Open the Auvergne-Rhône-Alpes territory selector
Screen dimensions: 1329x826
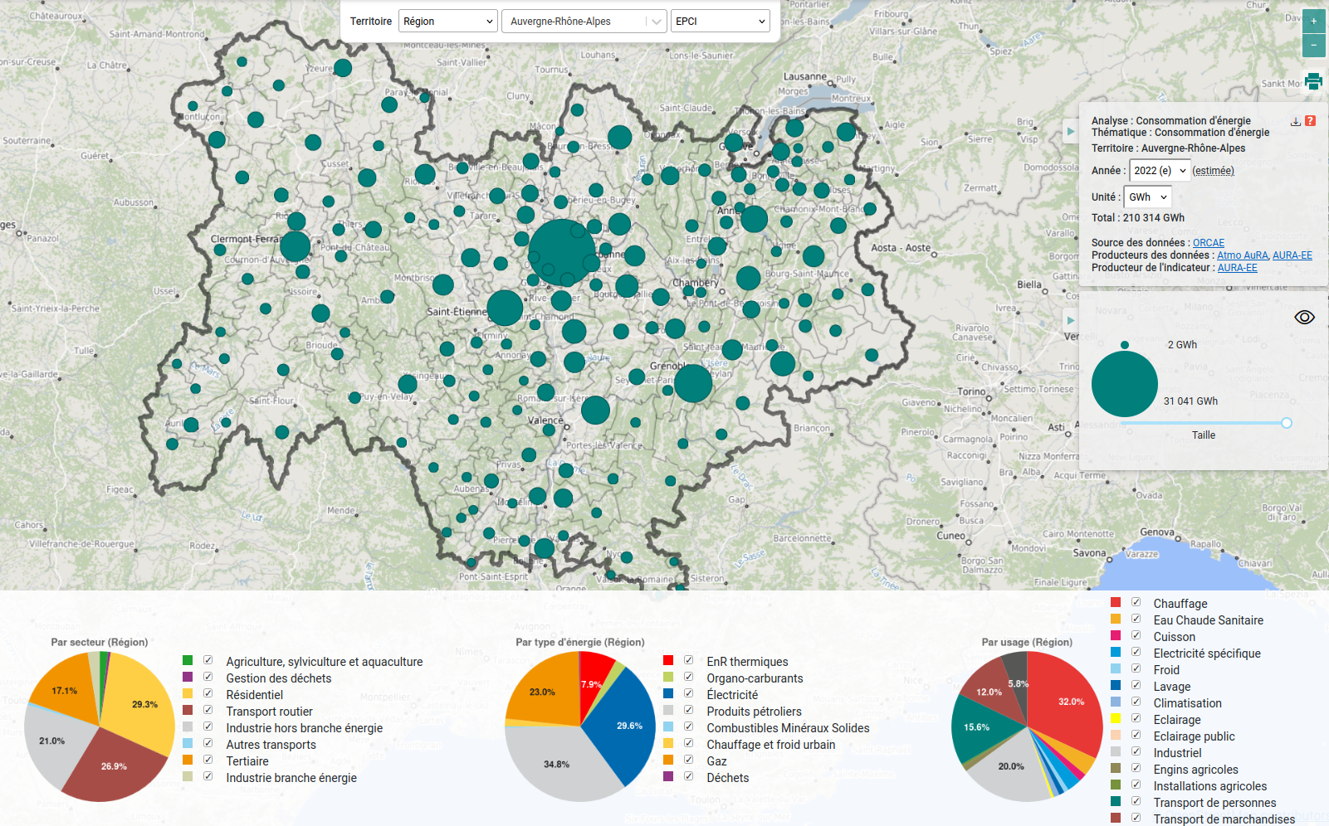click(584, 22)
